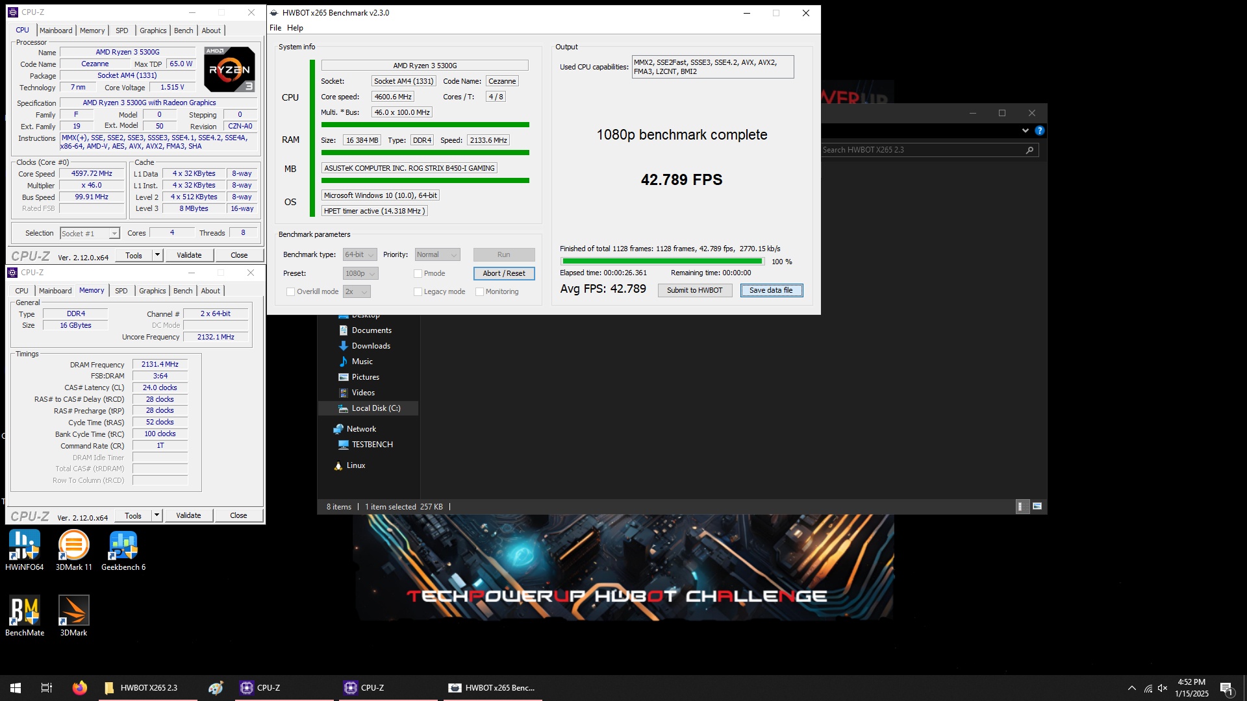
Task: Open the network tray icon
Action: click(x=1148, y=688)
